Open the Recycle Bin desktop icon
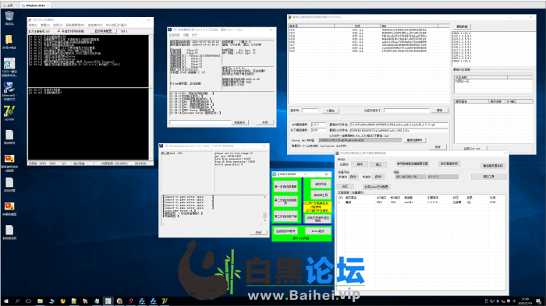 click(x=9, y=17)
